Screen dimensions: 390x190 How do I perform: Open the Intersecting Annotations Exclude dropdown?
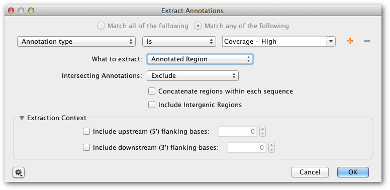(193, 75)
